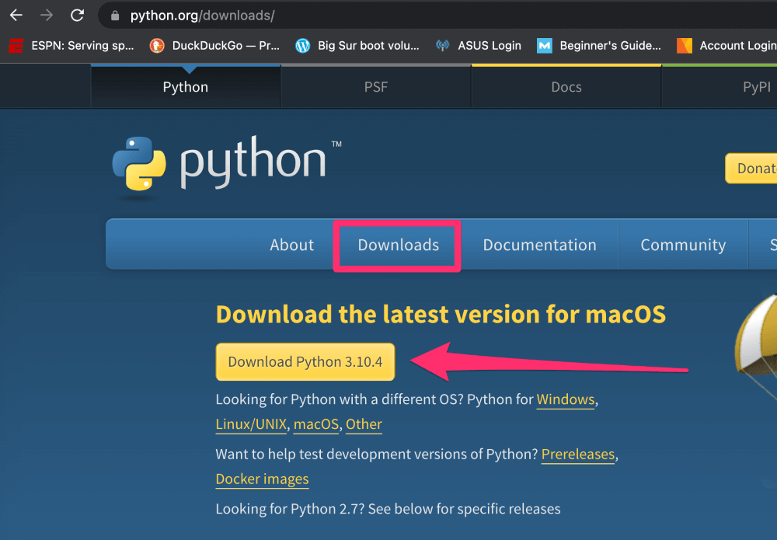Click the WordPress icon on Big Sur bookmark
Viewport: 777px width, 540px height.
(302, 45)
